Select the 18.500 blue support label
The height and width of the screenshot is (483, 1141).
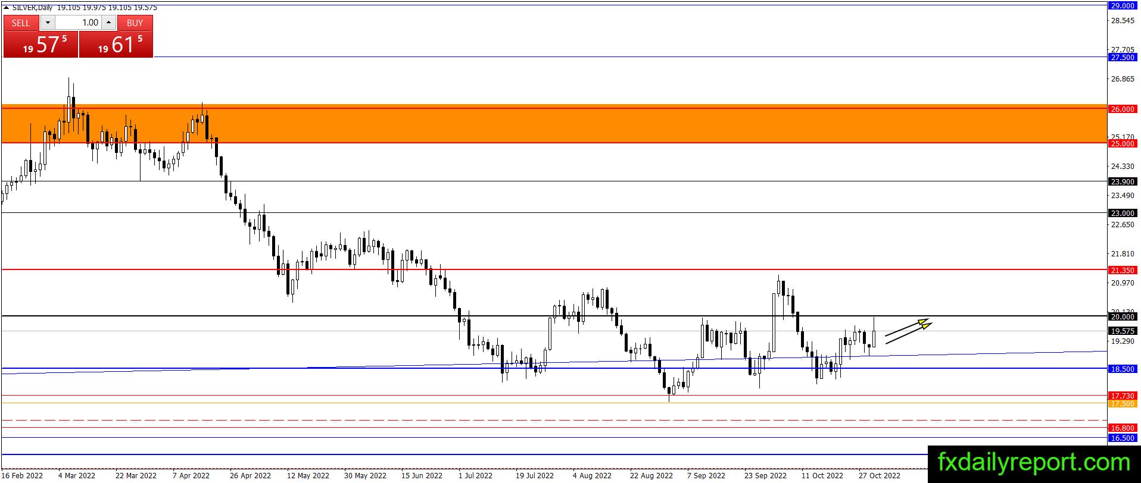[1123, 369]
